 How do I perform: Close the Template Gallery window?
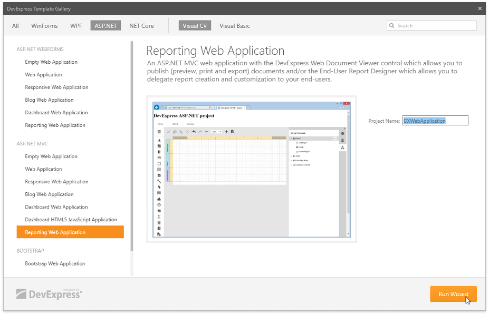pyautogui.click(x=480, y=8)
